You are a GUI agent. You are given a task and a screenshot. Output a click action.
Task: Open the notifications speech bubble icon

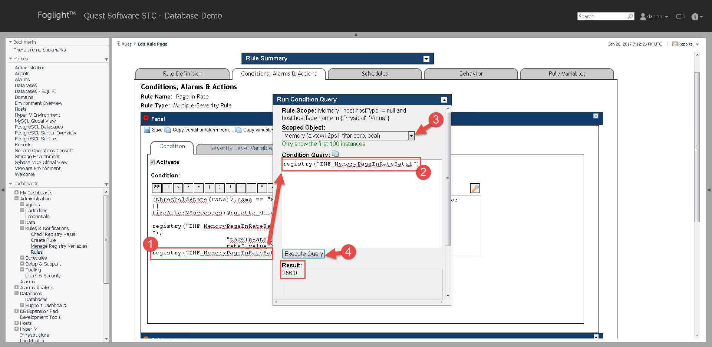click(x=679, y=17)
